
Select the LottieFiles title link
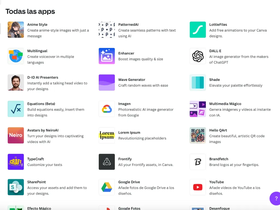[x=218, y=24]
